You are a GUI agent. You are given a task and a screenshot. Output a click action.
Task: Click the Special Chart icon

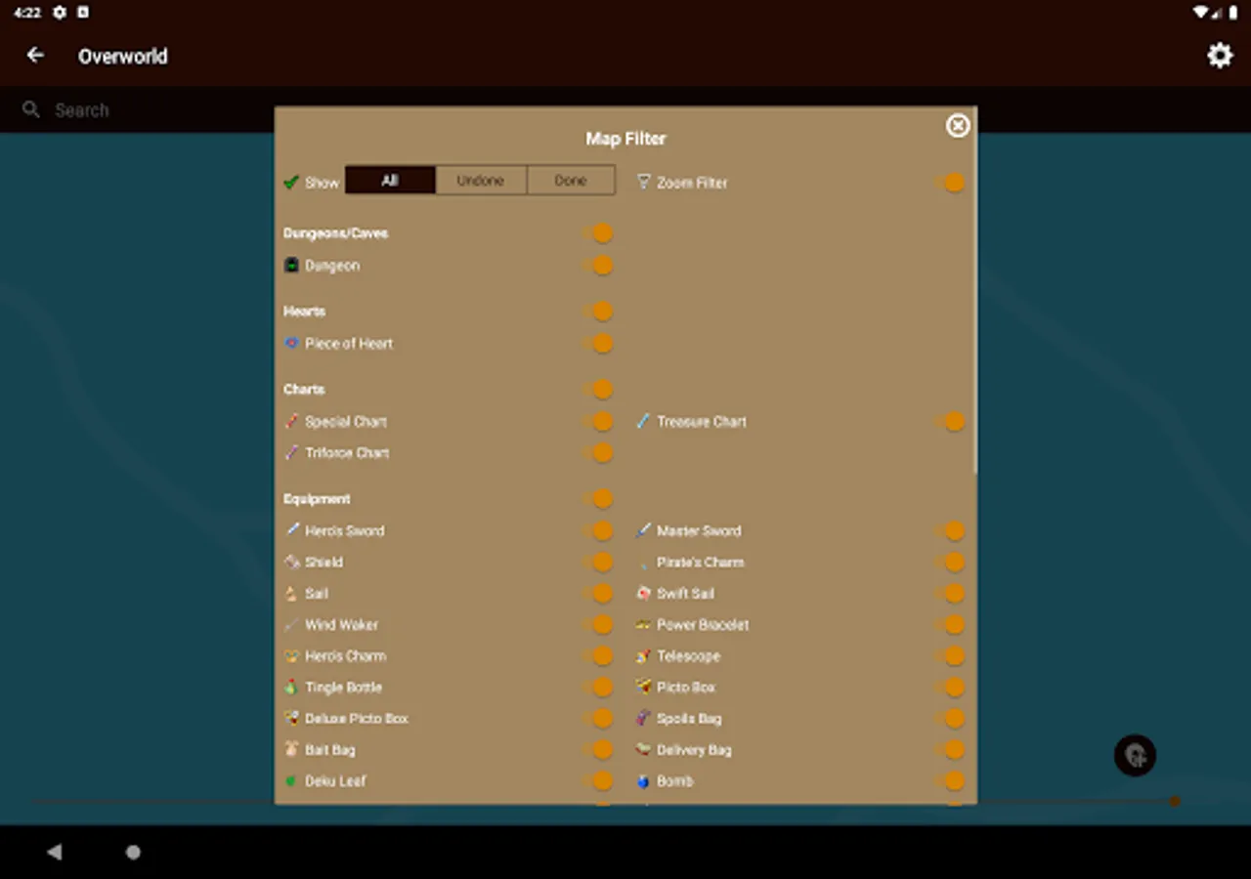pyautogui.click(x=291, y=421)
